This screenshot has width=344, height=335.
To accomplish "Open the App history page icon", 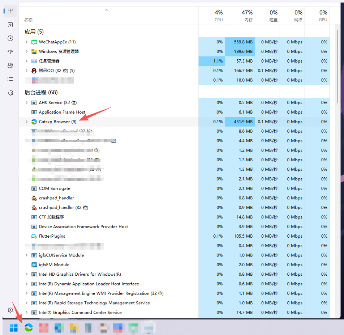I will point(10,38).
